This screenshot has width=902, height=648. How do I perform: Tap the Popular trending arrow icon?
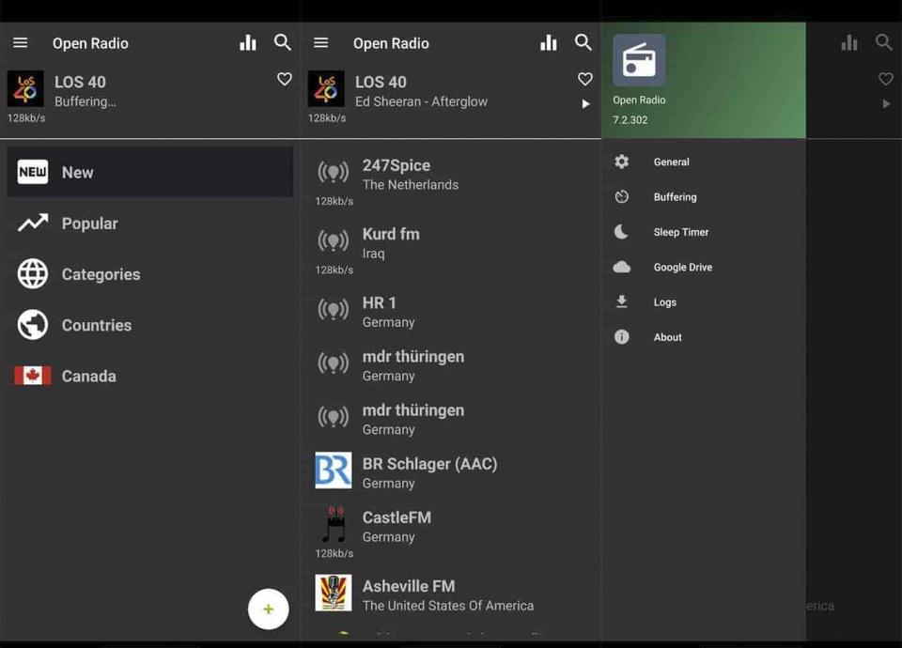pos(33,223)
